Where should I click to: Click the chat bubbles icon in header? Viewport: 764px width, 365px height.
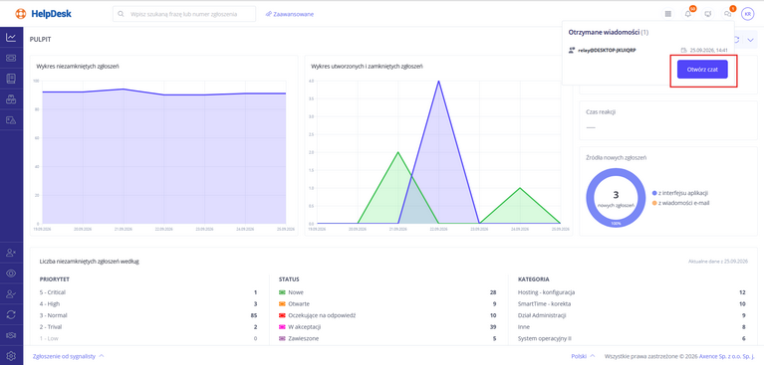(x=727, y=14)
